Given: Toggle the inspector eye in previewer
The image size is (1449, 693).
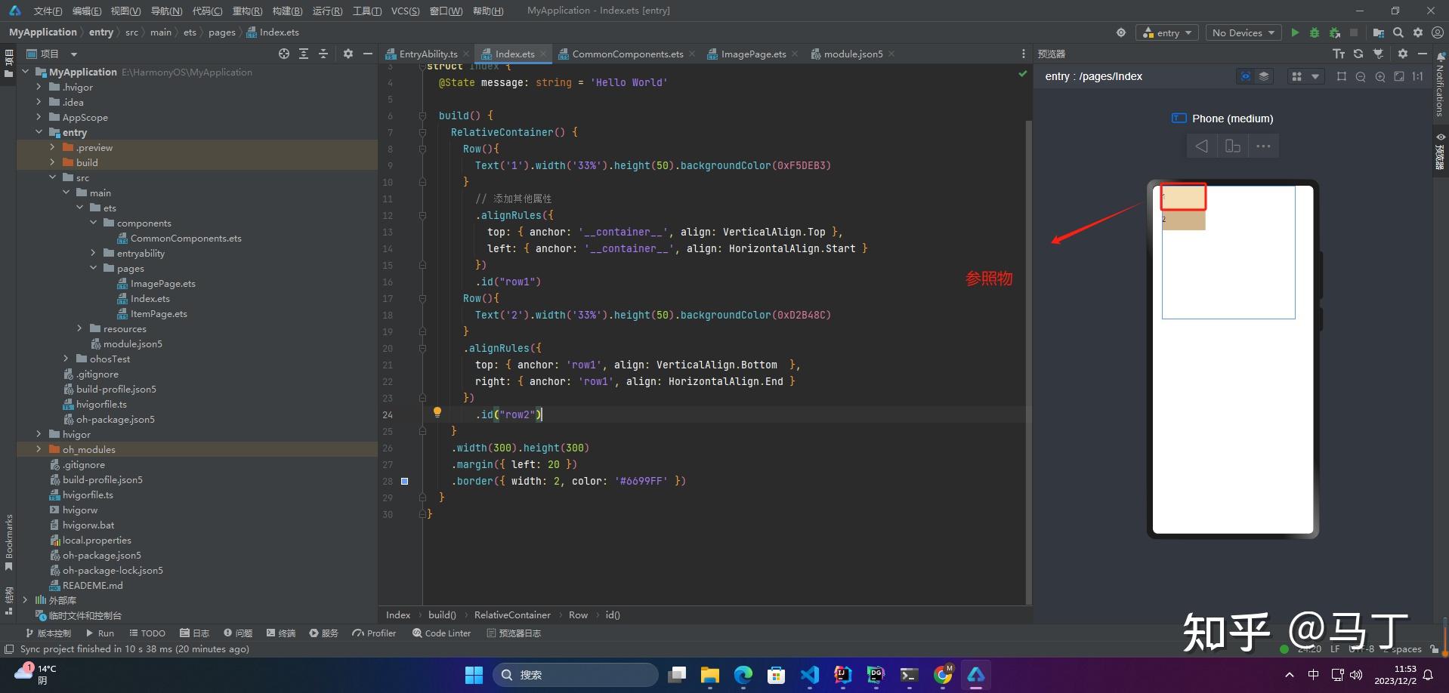Looking at the screenshot, I should (1245, 76).
